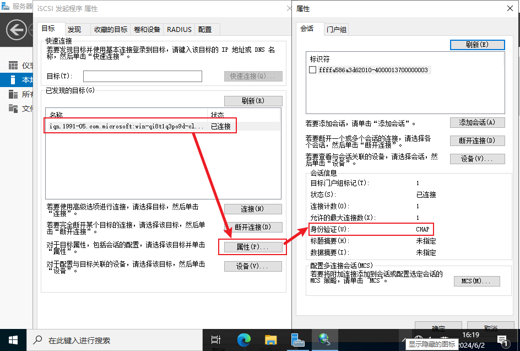Image resolution: width=520 pixels, height=351 pixels.
Task: Open the Dashboard icon in Server Manager sidebar
Action: click(x=13, y=66)
